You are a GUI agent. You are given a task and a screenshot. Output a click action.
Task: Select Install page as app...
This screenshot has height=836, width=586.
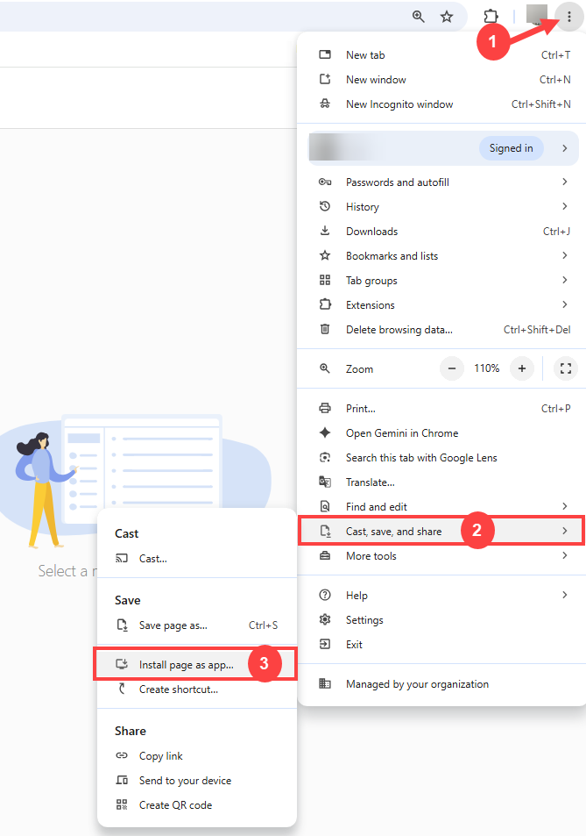(x=197, y=664)
